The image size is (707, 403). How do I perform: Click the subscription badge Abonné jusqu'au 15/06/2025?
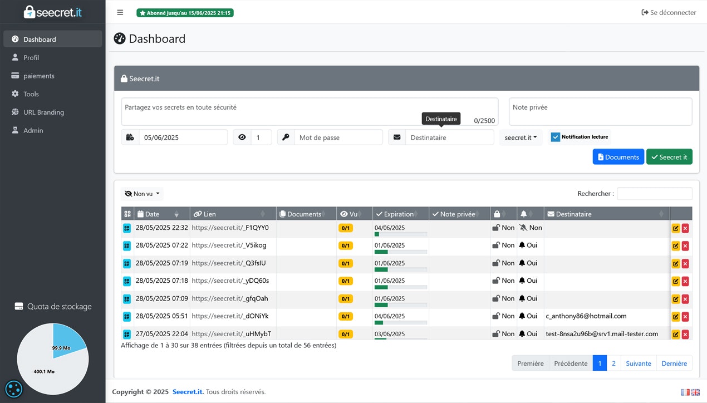[x=185, y=13]
